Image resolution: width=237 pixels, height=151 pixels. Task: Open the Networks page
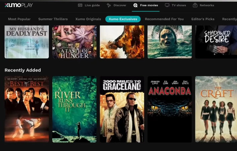click(203, 5)
